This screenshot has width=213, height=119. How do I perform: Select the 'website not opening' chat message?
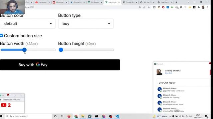pyautogui.click(x=171, y=98)
